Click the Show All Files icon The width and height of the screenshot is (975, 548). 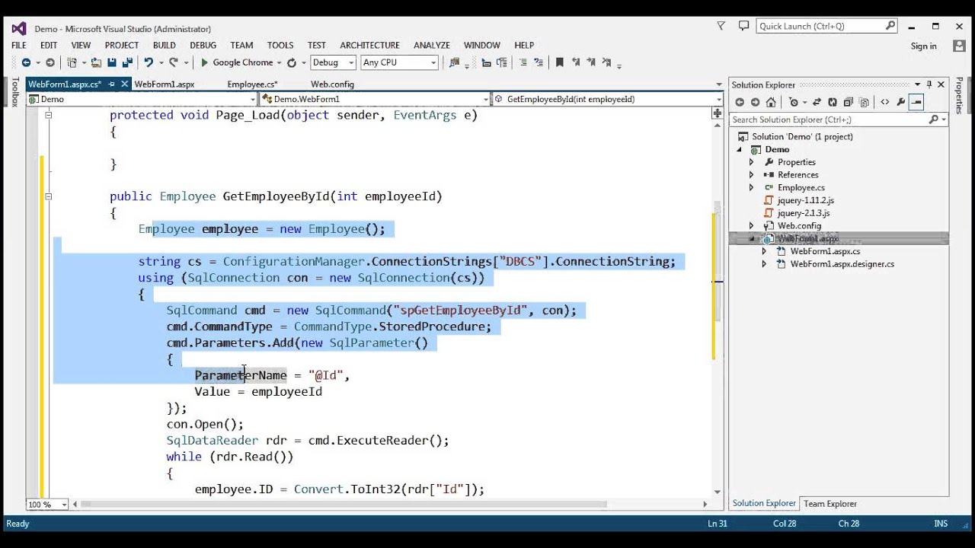(x=864, y=102)
